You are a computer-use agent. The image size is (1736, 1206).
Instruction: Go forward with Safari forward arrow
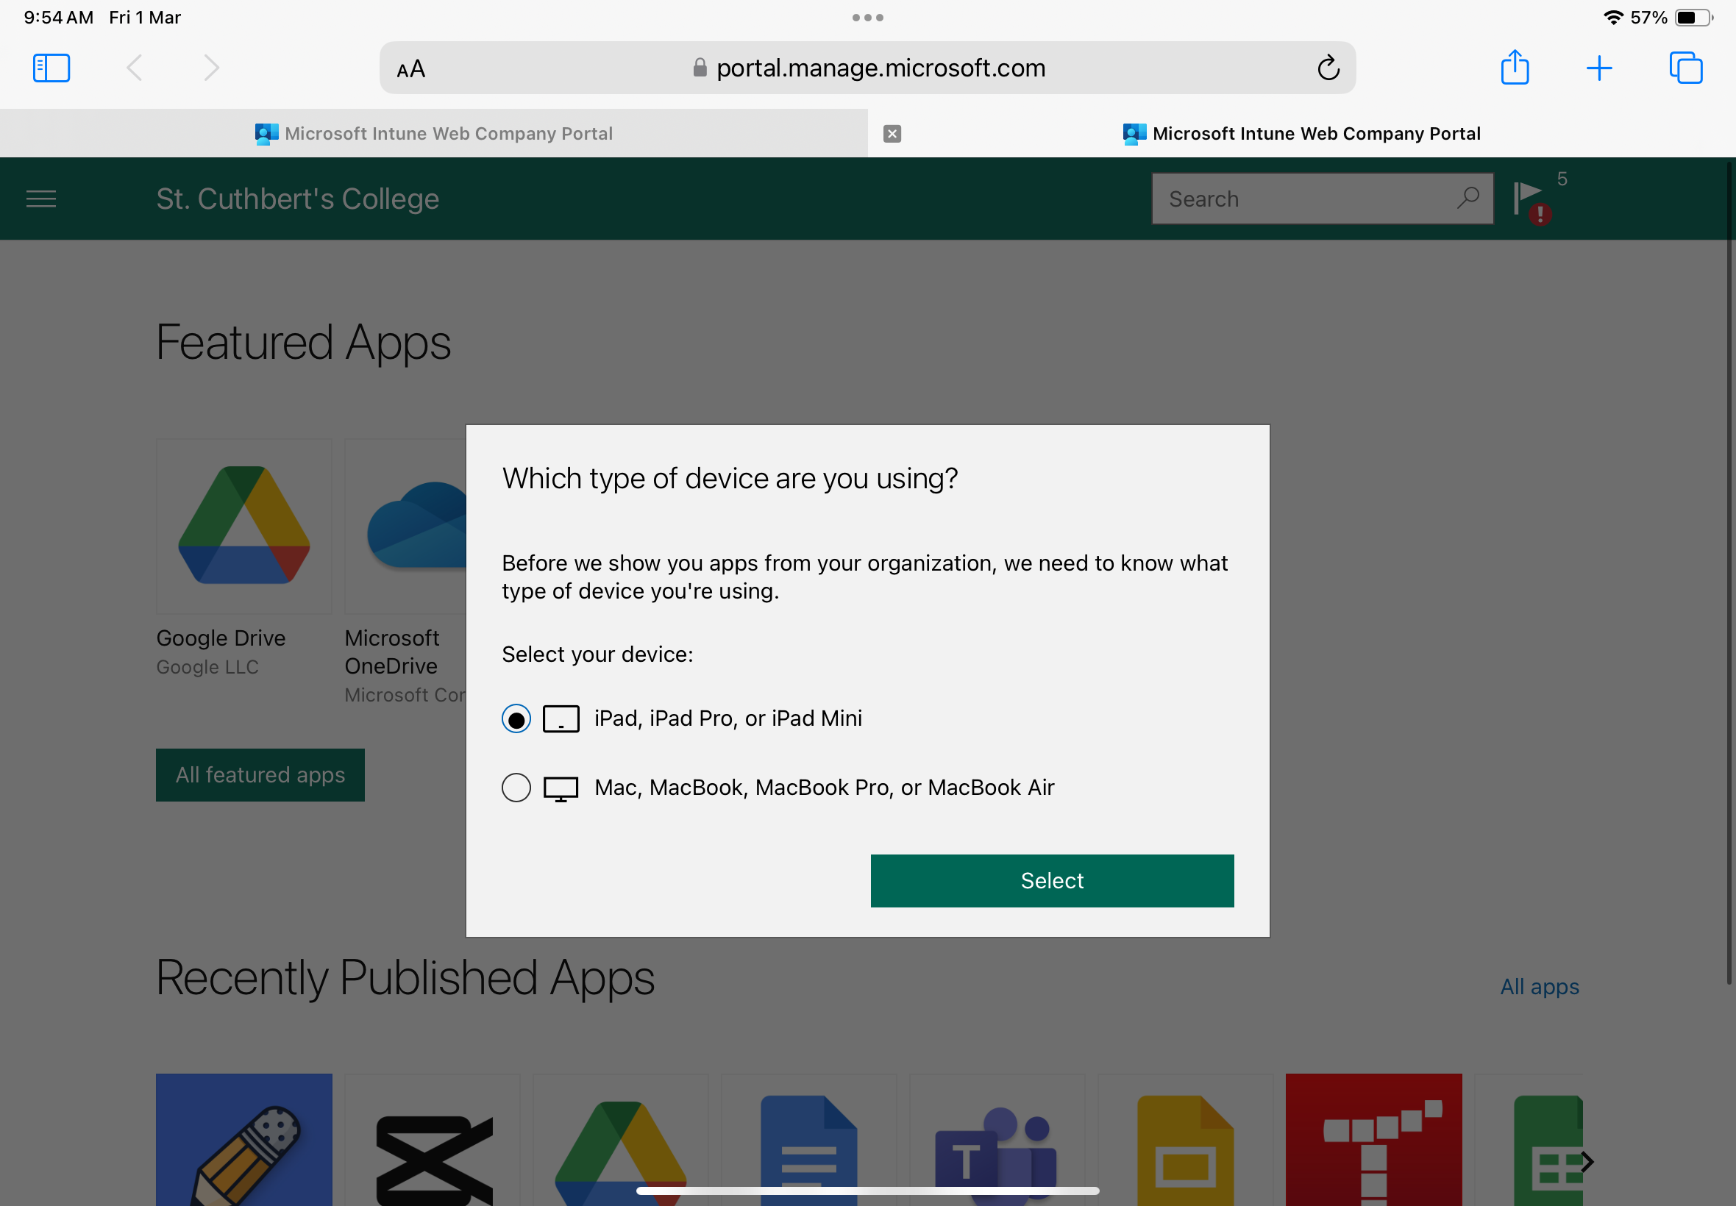[x=212, y=68]
